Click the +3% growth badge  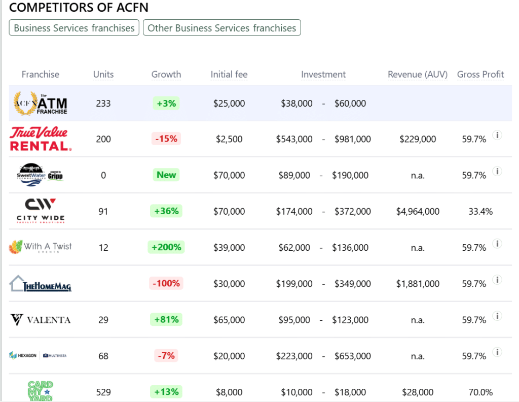pyautogui.click(x=166, y=104)
